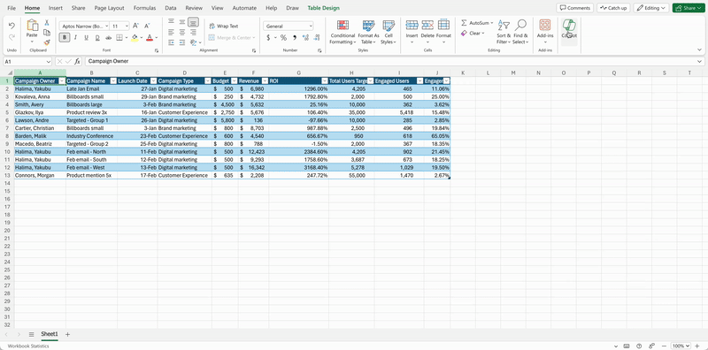Expand AutoSum dropdown arrow

[491, 23]
